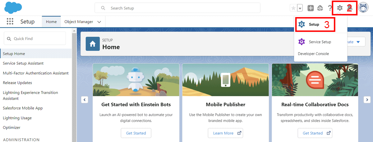The height and width of the screenshot is (142, 373).
Task: Click the sidebar vertical scrollbar
Action: (x=74, y=85)
